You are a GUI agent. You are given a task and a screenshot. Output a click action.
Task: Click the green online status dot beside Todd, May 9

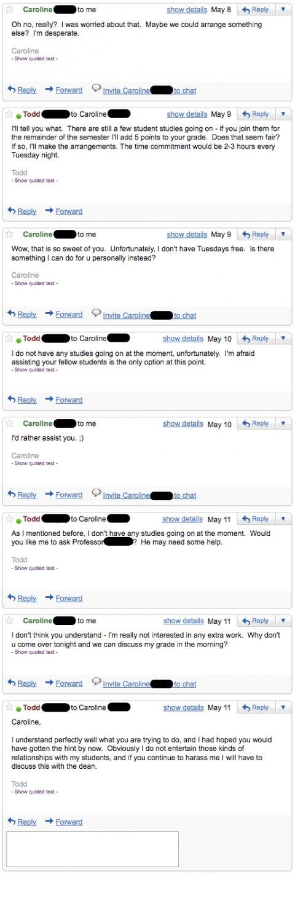point(18,116)
